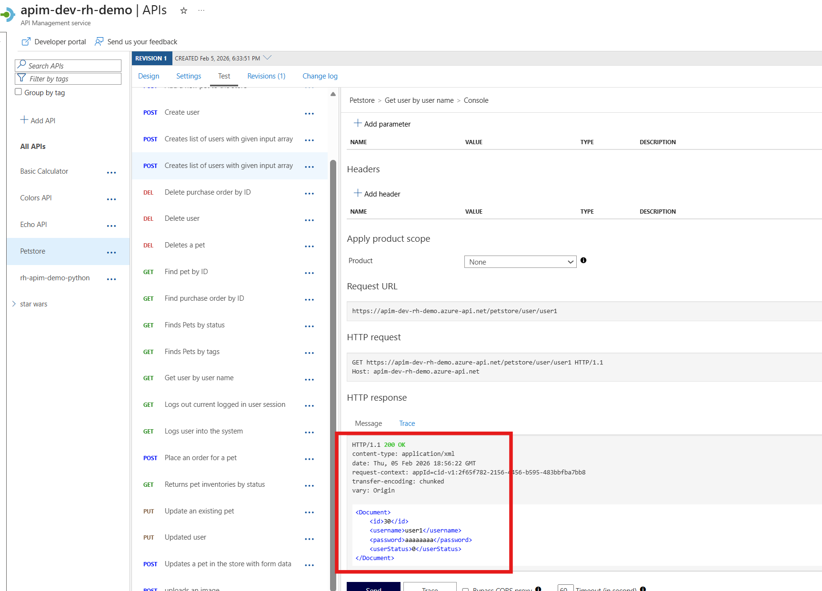This screenshot has width=822, height=591.
Task: Select the Basic Calculator API
Action: pos(44,171)
